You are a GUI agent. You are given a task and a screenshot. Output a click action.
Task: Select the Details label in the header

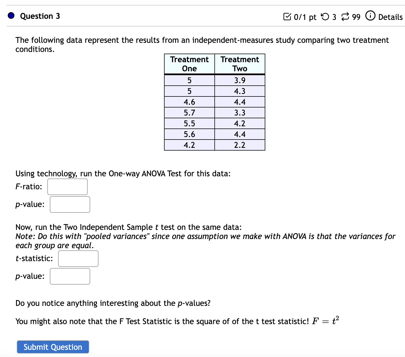(390, 17)
